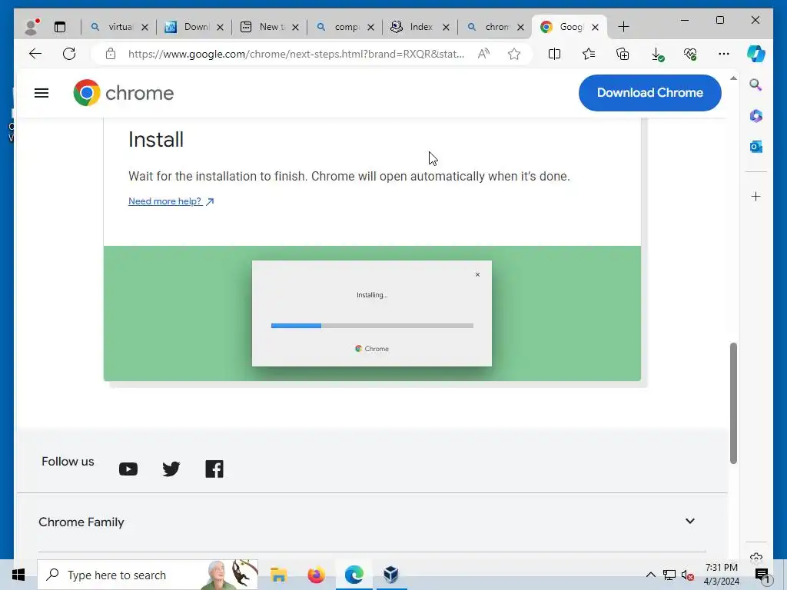The width and height of the screenshot is (787, 590).
Task: Go back to the previous page
Action: tap(35, 54)
